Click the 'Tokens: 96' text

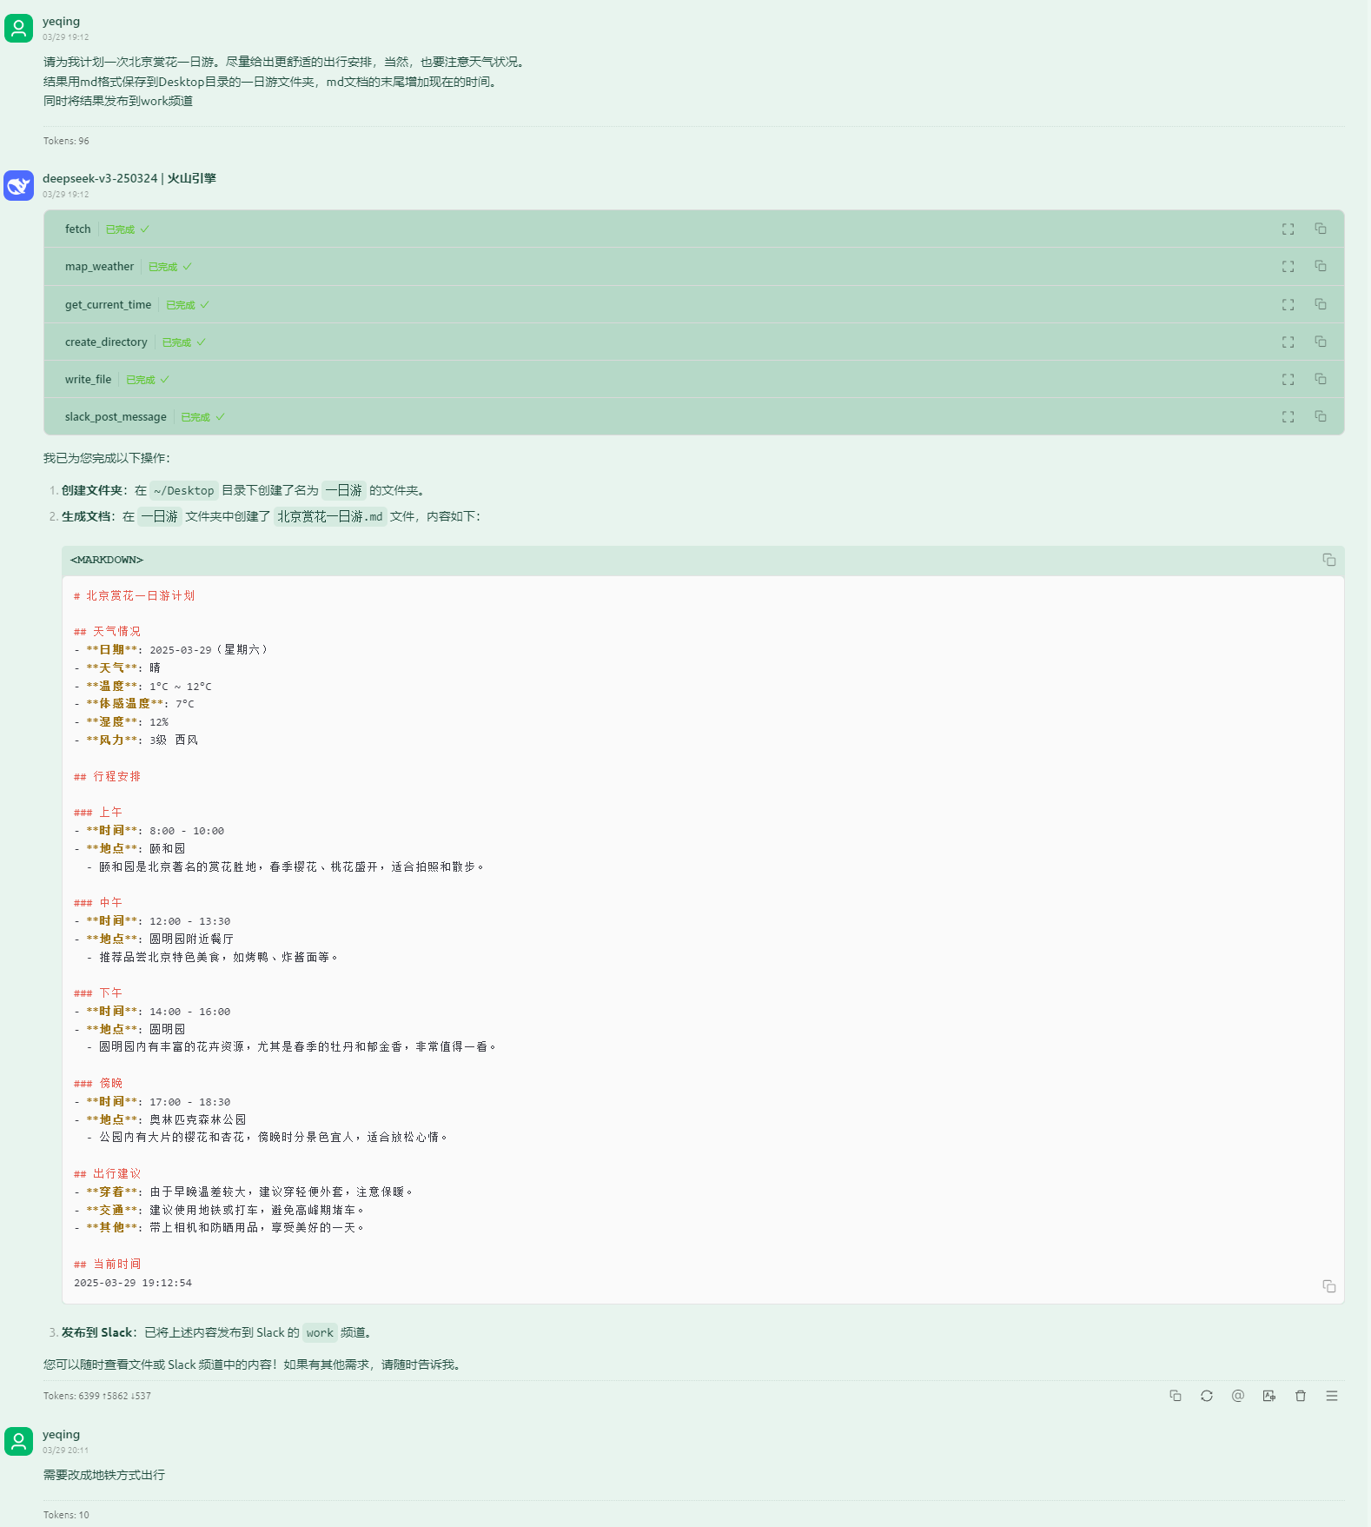pos(66,141)
